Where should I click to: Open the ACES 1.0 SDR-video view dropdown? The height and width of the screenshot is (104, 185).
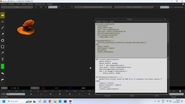(134, 7)
